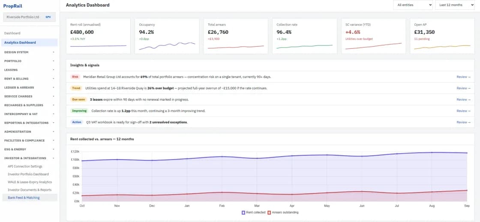Open Analytics Dashboard in the sidebar

point(30,42)
